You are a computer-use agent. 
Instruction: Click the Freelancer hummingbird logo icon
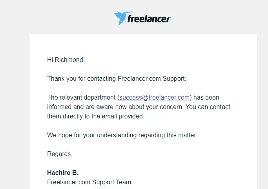(120, 18)
